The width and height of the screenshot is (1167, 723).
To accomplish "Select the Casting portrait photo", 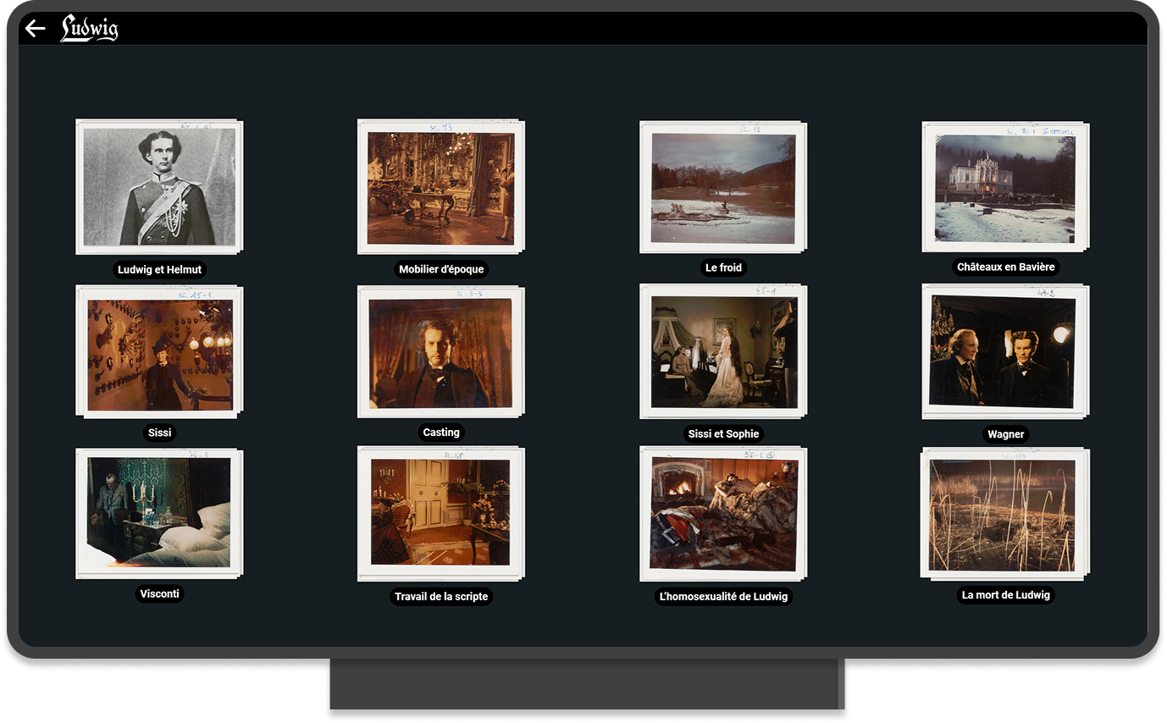I will coord(440,351).
